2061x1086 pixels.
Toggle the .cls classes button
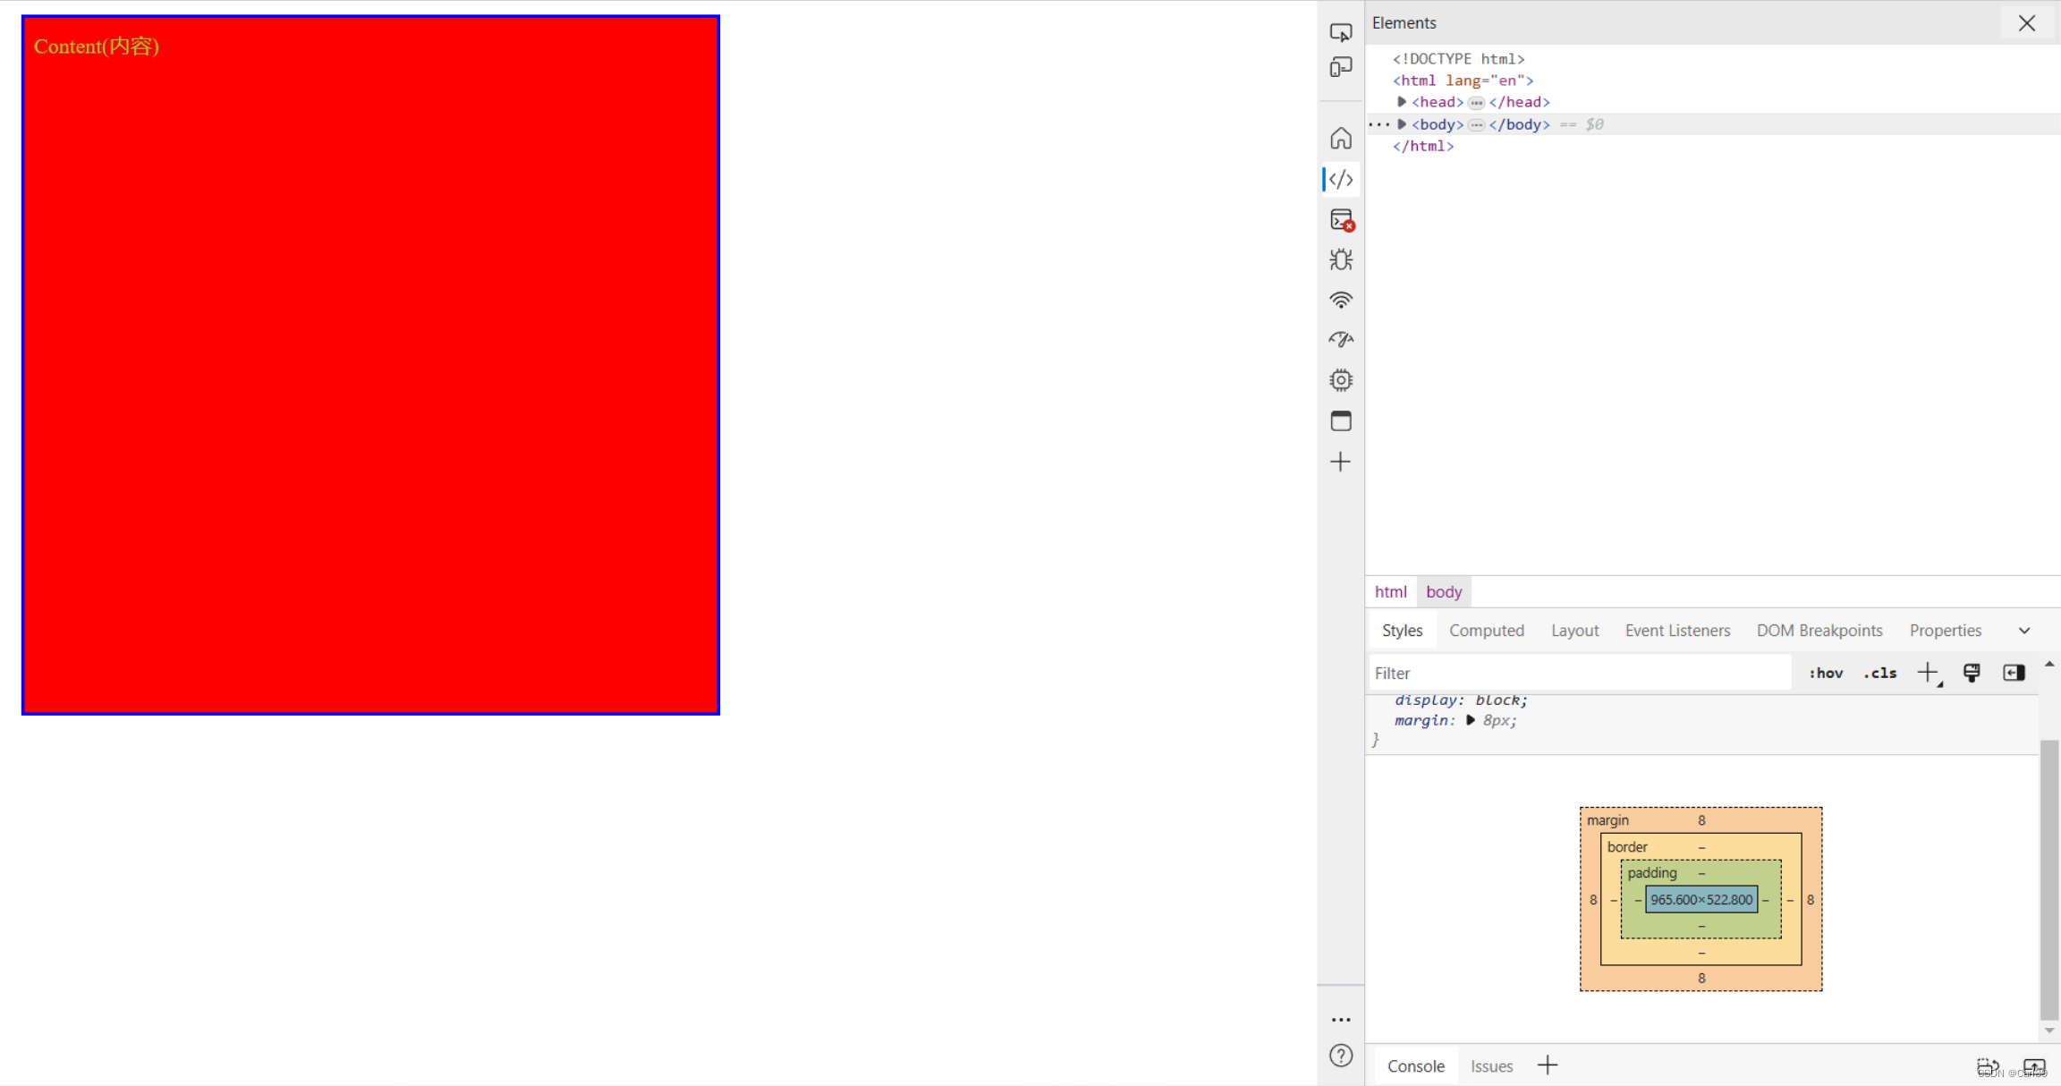click(1879, 673)
